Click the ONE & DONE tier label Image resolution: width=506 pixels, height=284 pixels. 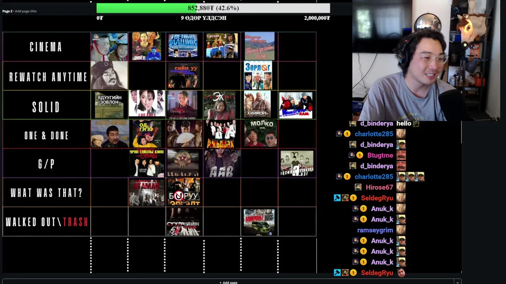point(47,136)
